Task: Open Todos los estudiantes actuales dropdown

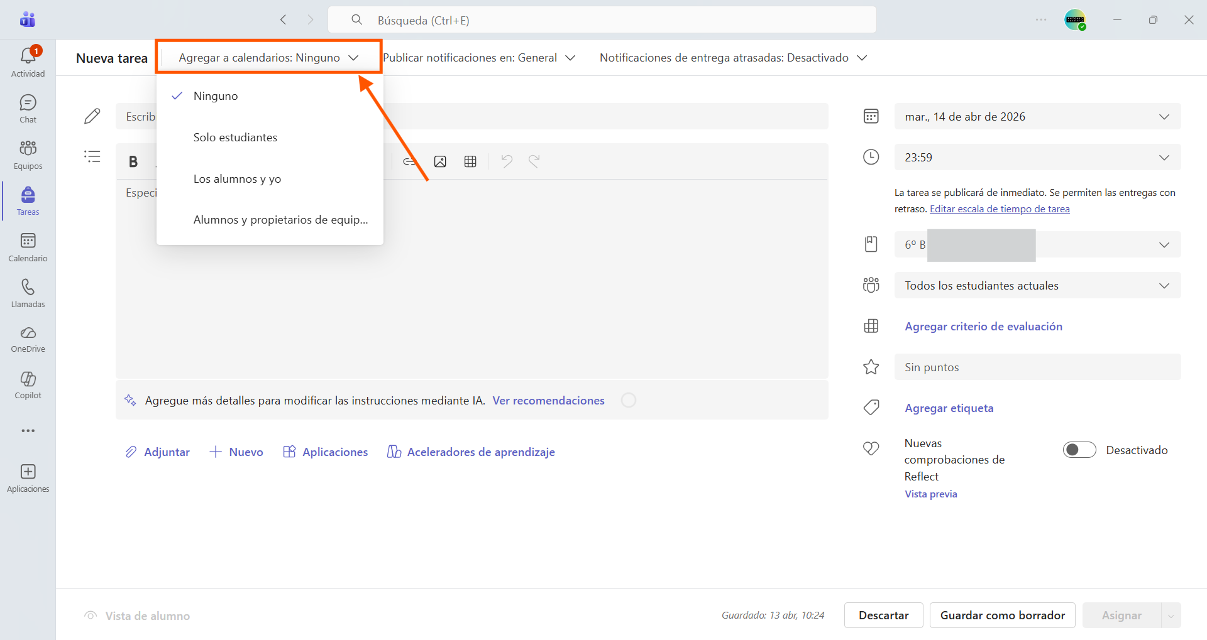Action: pos(1037,285)
